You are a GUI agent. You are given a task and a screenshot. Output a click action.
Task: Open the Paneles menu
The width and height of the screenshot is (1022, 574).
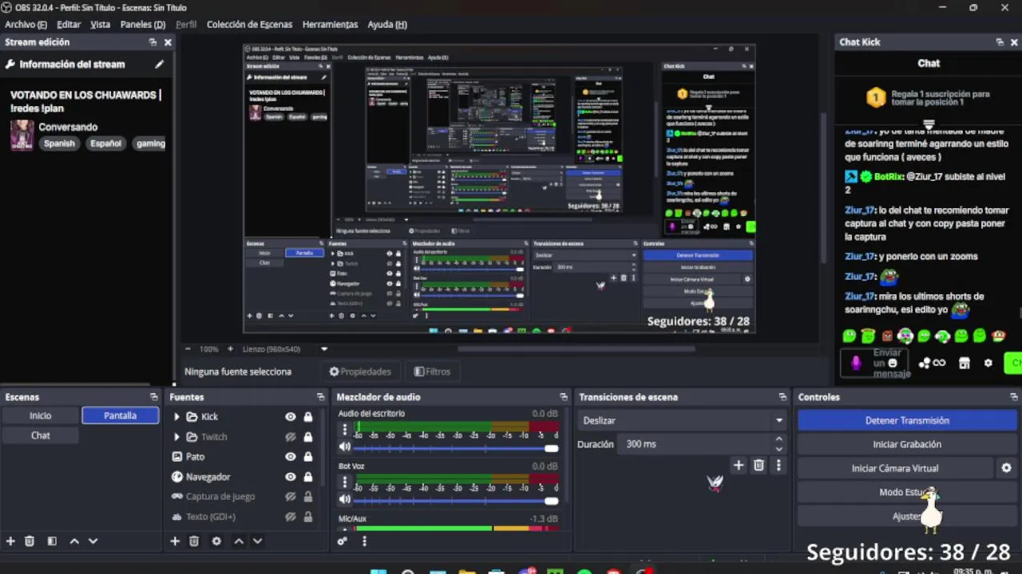pyautogui.click(x=143, y=25)
